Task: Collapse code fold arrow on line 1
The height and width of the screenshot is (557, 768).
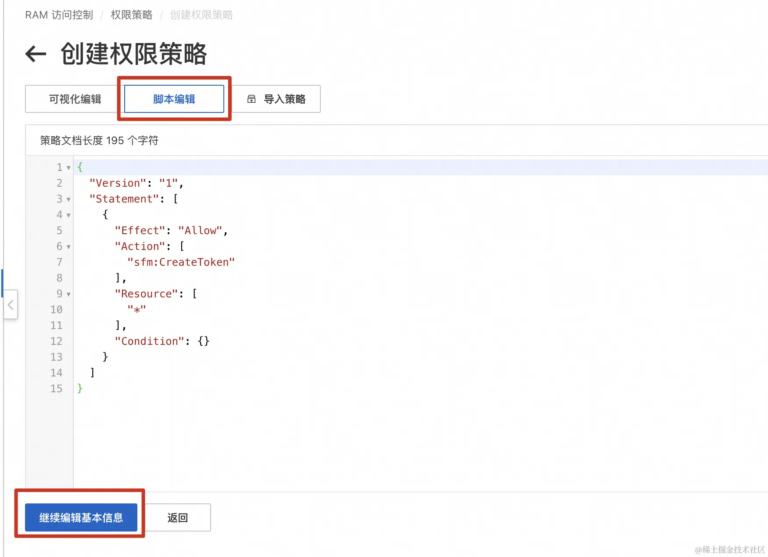Action: (x=68, y=168)
